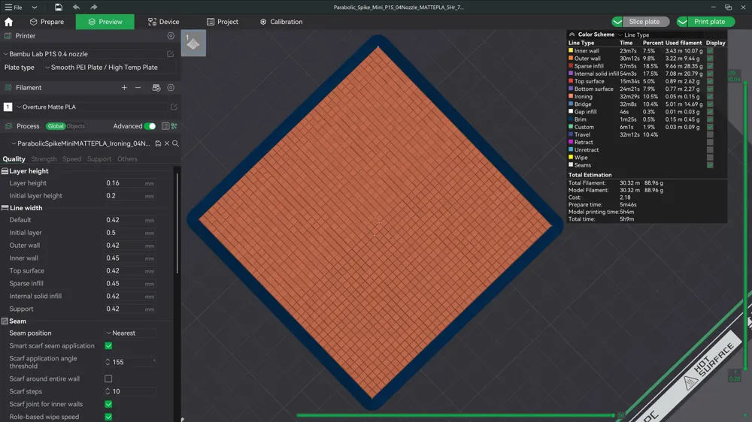
Task: Open the Strength settings tab
Action: tap(44, 159)
